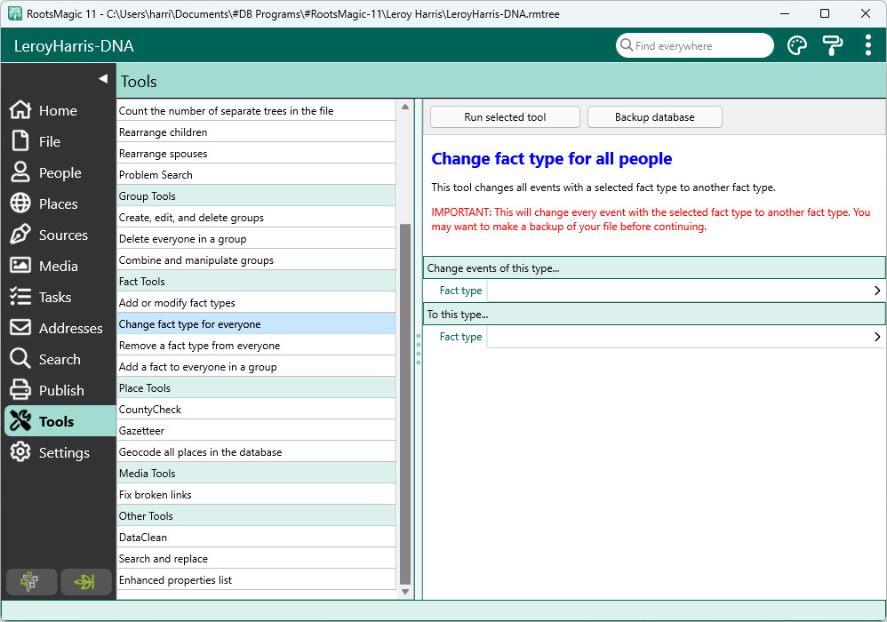Click the Fact Tools section header
887x622 pixels.
pyautogui.click(x=256, y=282)
